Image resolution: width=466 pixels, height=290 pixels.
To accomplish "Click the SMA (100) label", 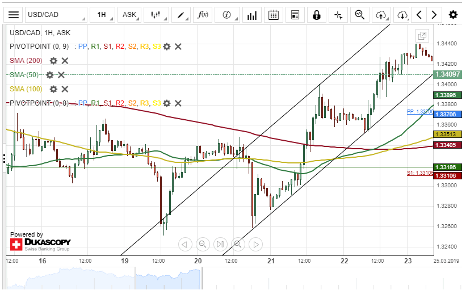I will click(26, 89).
